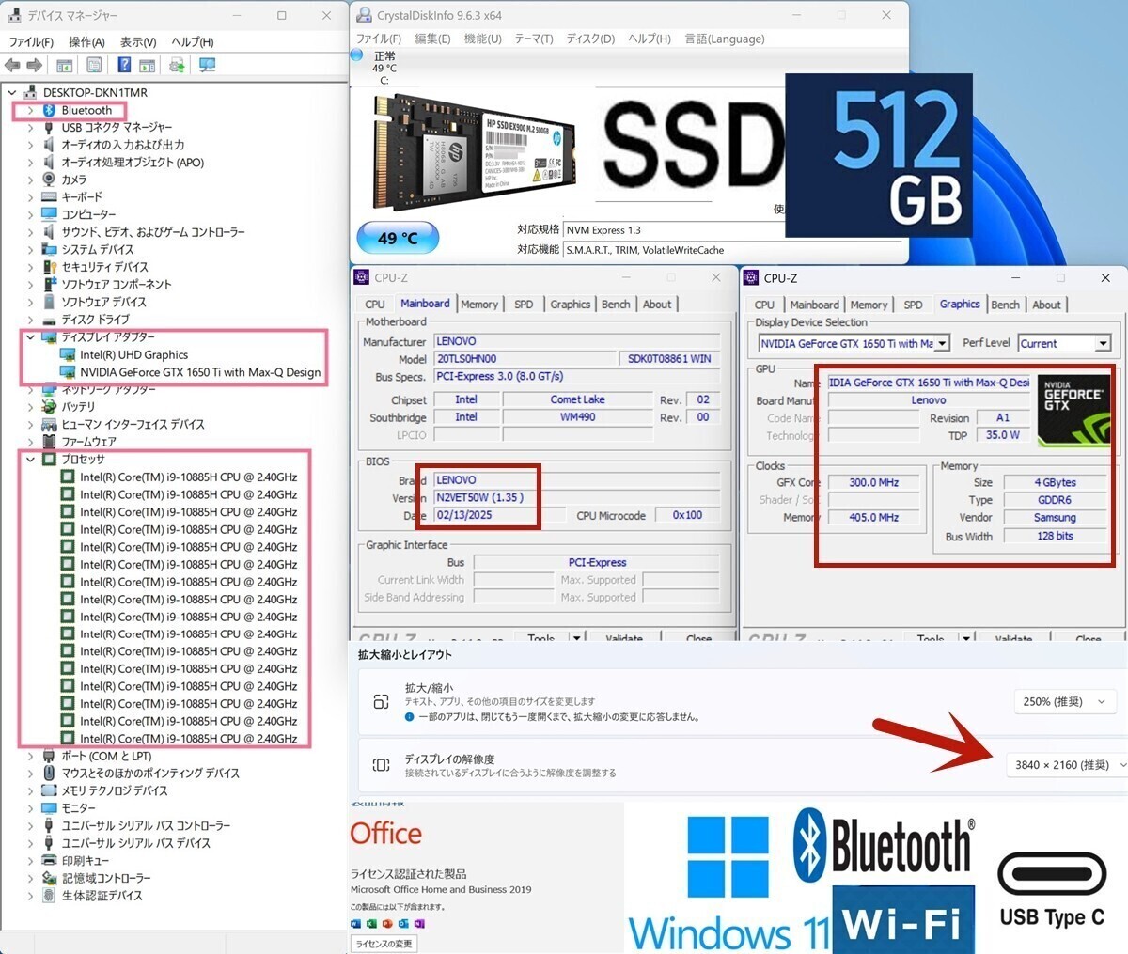Click the display adapter icon beside Intel(R) UHD Graphics
Image resolution: width=1128 pixels, height=954 pixels.
coord(68,354)
